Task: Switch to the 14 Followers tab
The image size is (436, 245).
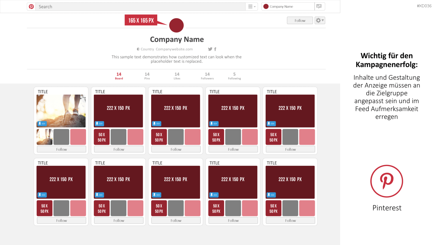Action: [207, 76]
